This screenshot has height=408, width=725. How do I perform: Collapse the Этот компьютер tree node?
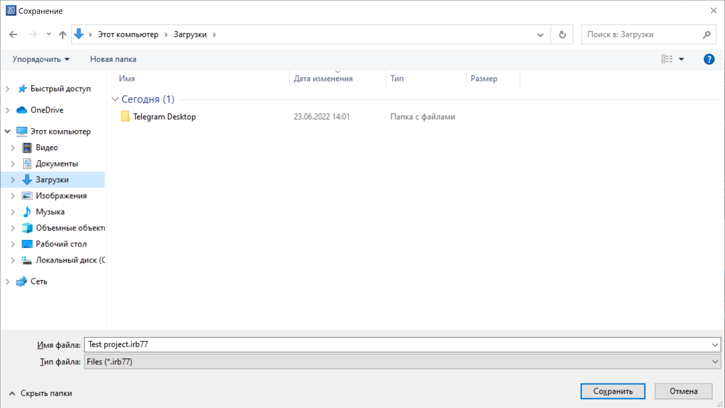[x=7, y=132]
